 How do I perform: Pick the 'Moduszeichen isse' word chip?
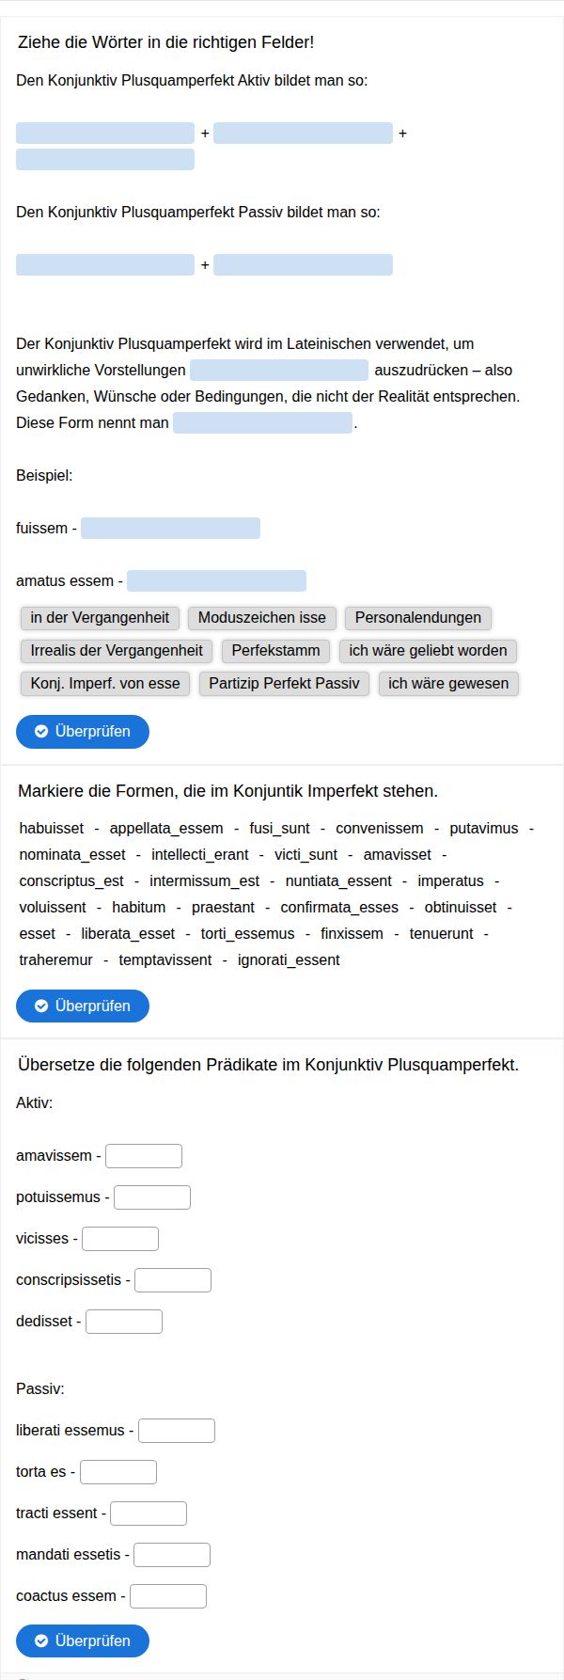tap(261, 618)
